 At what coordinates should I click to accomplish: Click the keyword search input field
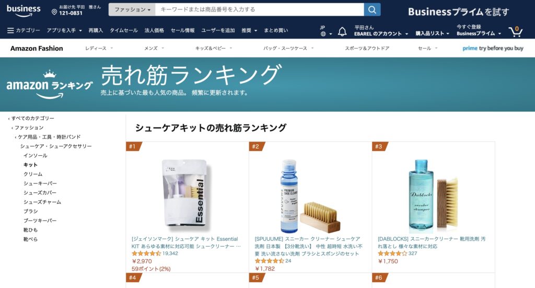click(x=260, y=9)
